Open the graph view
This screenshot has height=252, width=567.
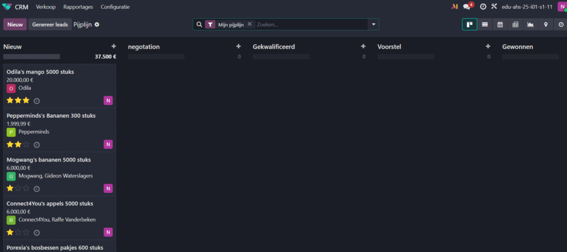click(530, 24)
